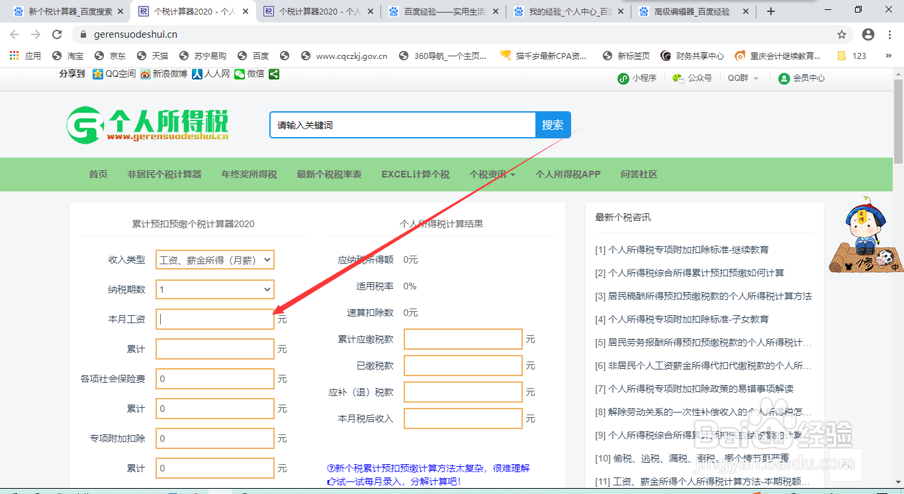Click the 应补（退）税款 field

point(463,392)
